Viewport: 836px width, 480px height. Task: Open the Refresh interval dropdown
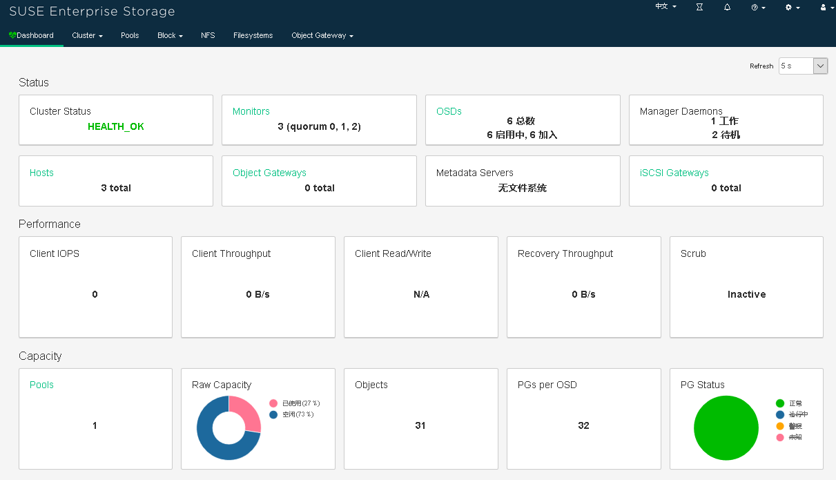pos(819,66)
